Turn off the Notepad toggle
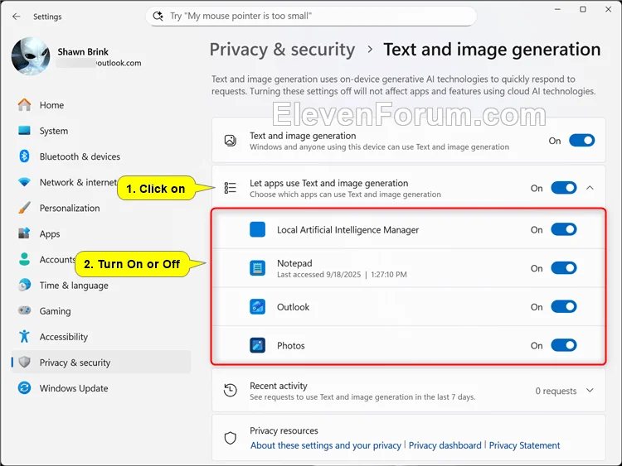Viewport: 622px width, 466px height. point(564,268)
